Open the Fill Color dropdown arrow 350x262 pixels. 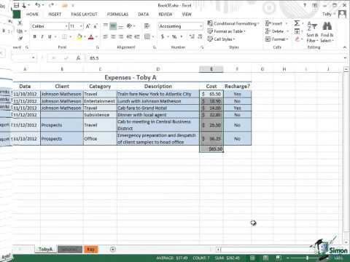85,37
